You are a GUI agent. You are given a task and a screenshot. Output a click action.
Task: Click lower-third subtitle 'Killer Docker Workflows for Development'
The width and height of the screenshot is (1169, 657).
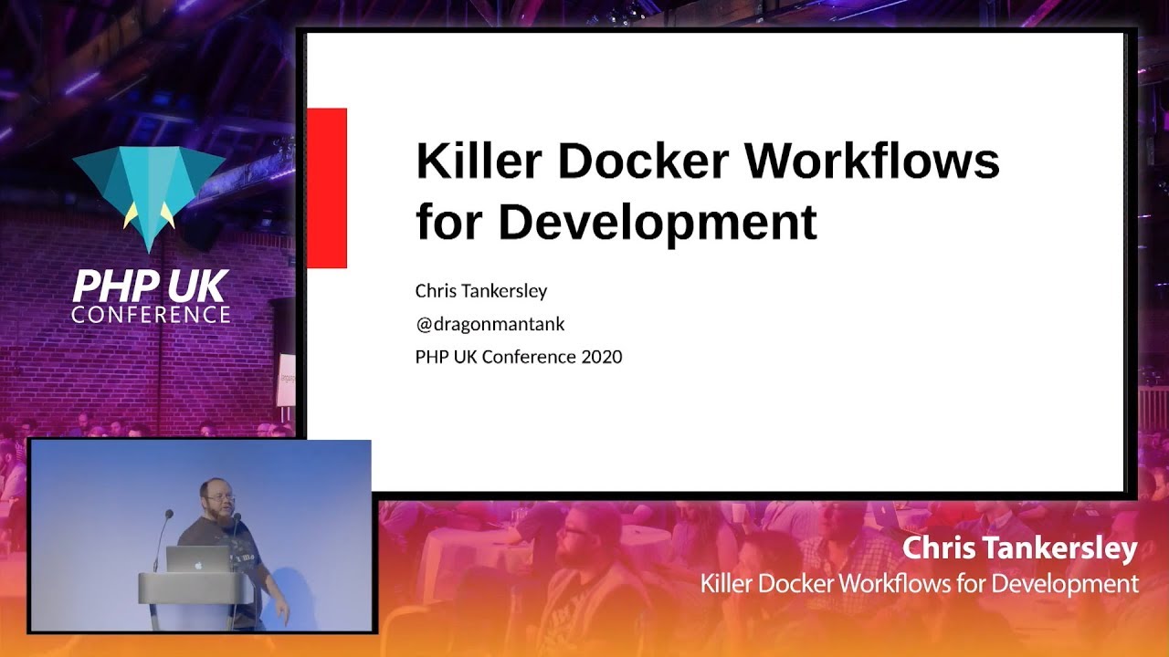tap(920, 582)
